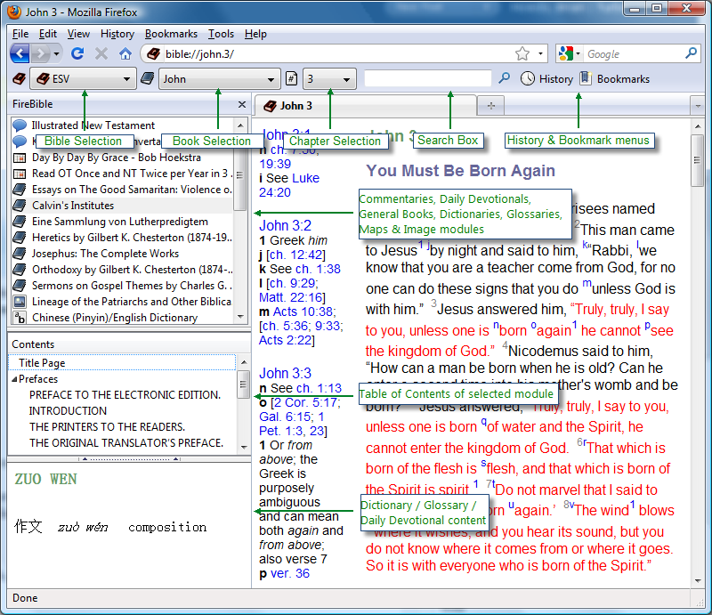
Task: Open cross-reference link ch. 1:38
Action: [318, 269]
